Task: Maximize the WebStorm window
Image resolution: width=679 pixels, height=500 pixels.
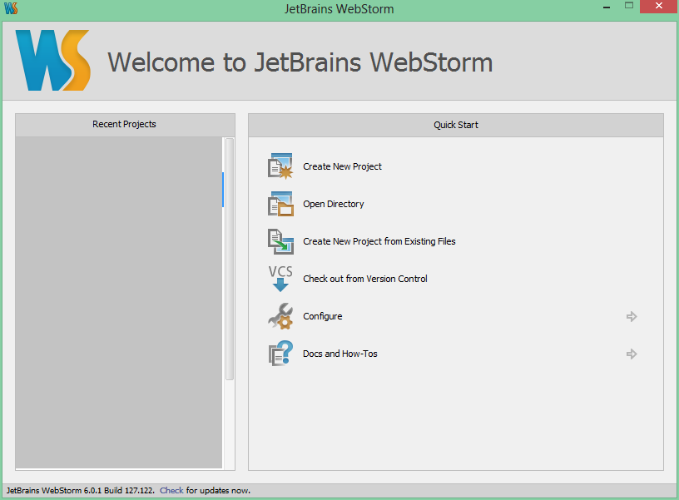Action: (x=629, y=6)
